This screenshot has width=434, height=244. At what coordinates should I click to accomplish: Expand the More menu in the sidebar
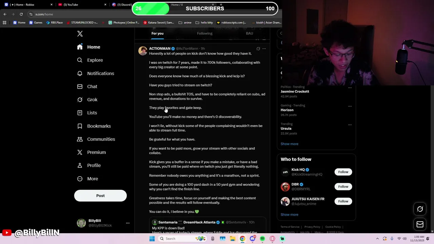point(87,179)
